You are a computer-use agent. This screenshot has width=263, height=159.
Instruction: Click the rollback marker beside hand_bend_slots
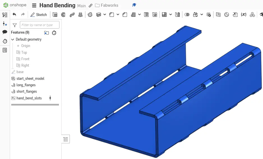tap(50, 98)
